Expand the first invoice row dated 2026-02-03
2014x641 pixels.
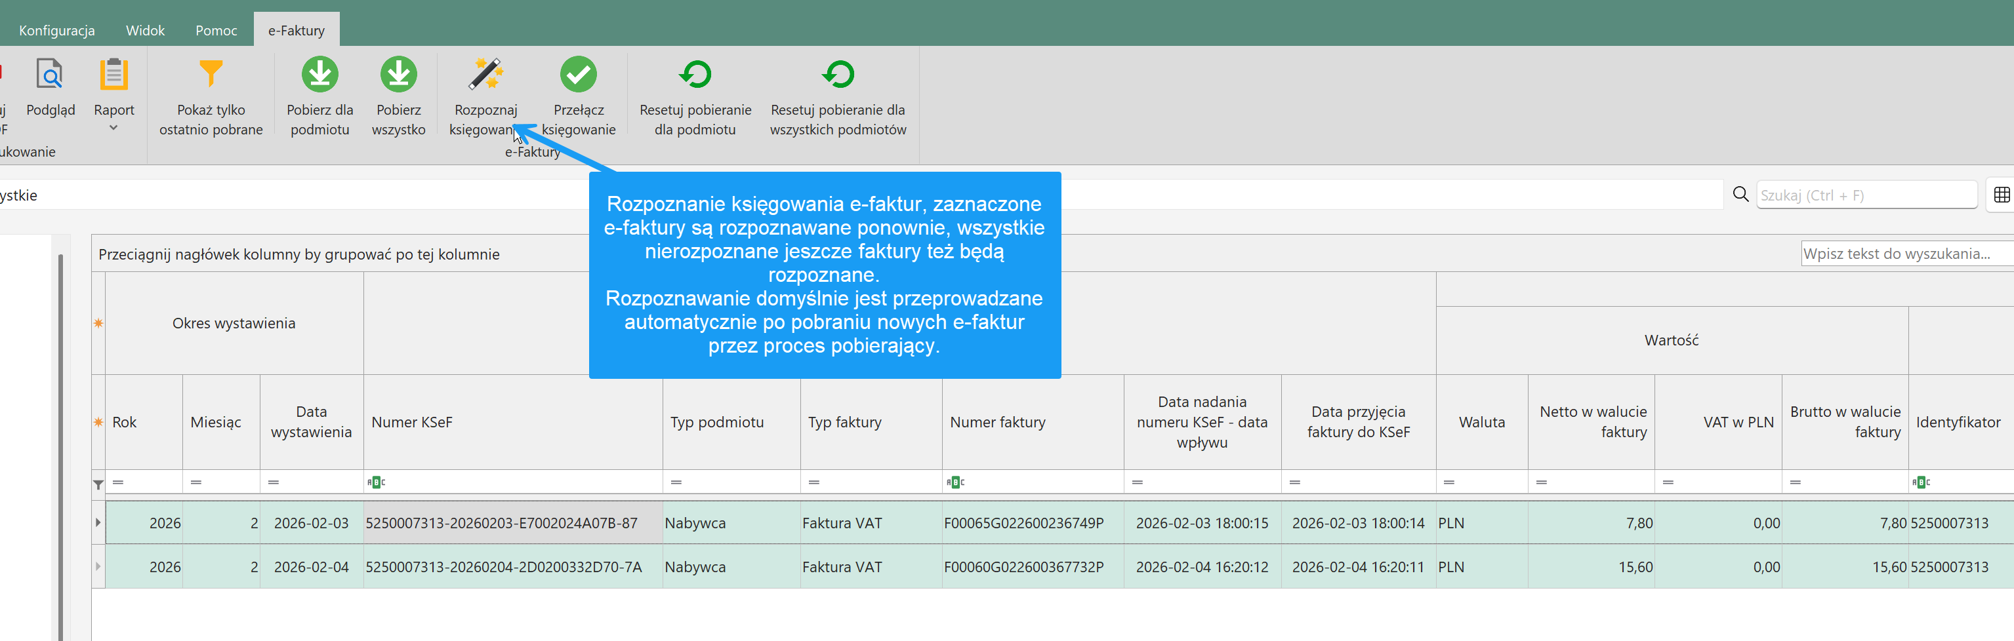click(98, 522)
